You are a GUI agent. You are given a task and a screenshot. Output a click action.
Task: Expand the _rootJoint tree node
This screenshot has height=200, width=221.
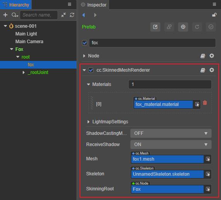(x=24, y=72)
